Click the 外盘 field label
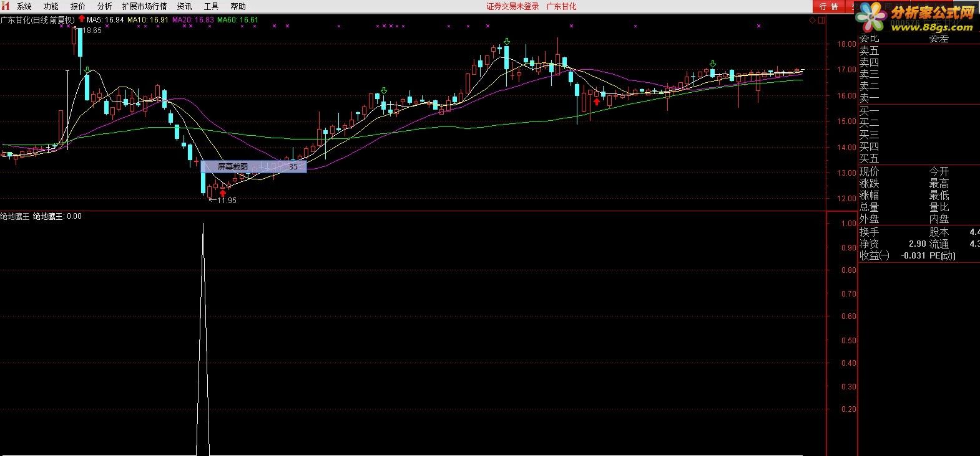This screenshot has width=980, height=456. [869, 219]
